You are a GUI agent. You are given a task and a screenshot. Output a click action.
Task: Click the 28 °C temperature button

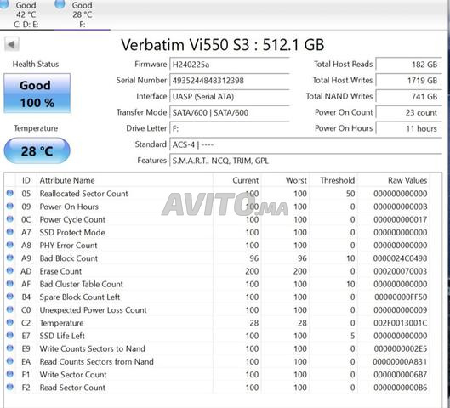pos(37,150)
